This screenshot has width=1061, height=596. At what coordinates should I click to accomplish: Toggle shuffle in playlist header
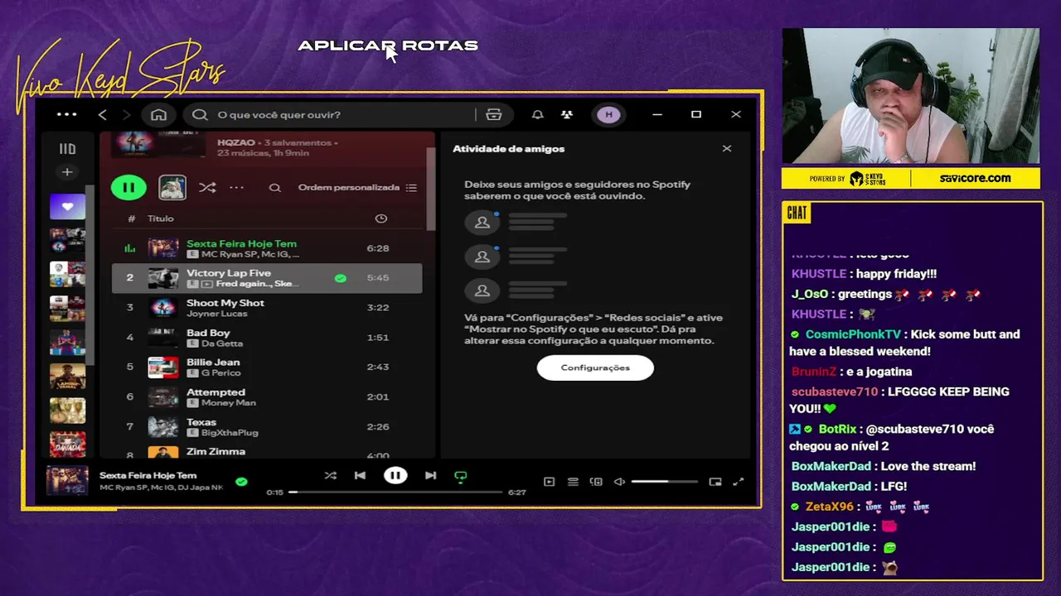207,188
